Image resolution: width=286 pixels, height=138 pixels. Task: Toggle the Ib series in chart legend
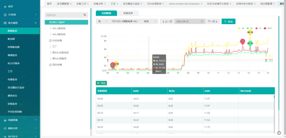[249, 28]
